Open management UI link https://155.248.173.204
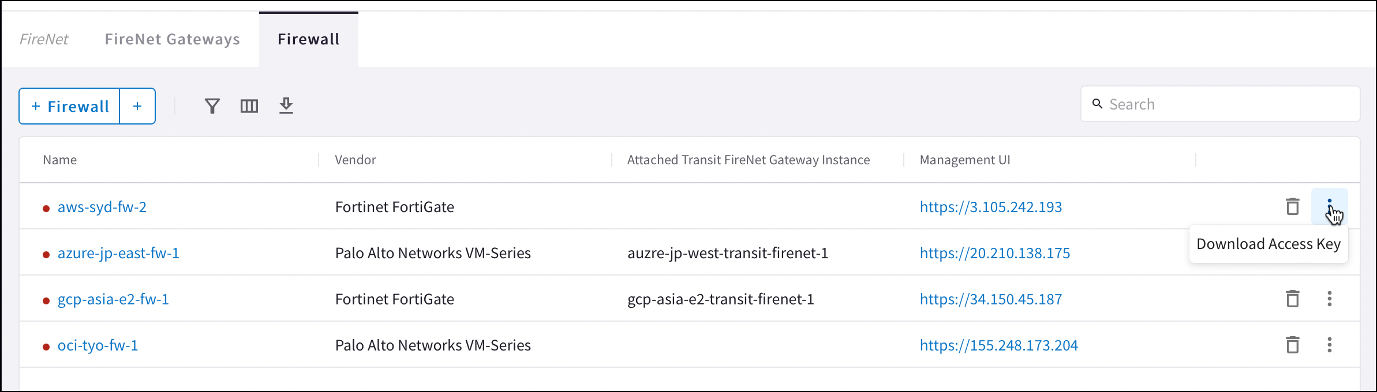 [998, 345]
